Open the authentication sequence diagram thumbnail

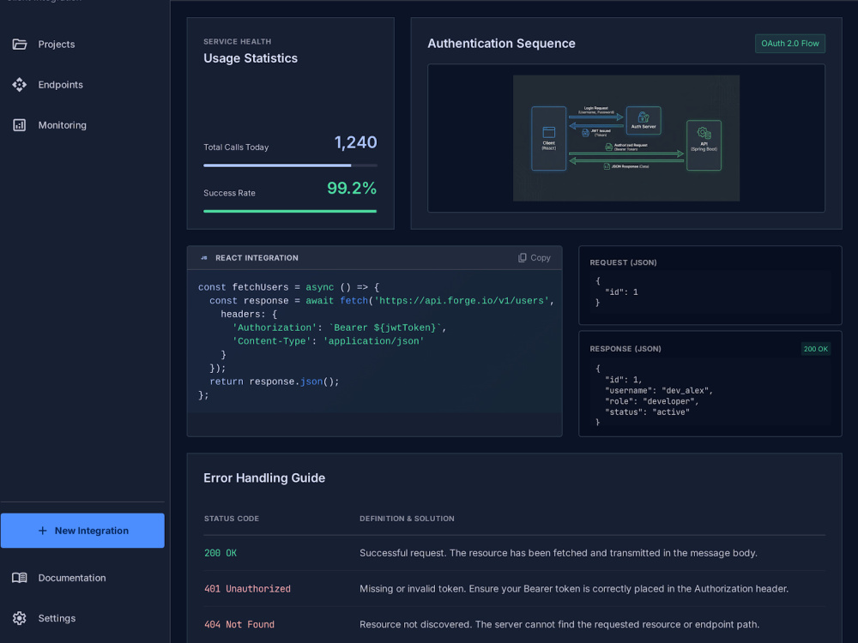click(626, 138)
